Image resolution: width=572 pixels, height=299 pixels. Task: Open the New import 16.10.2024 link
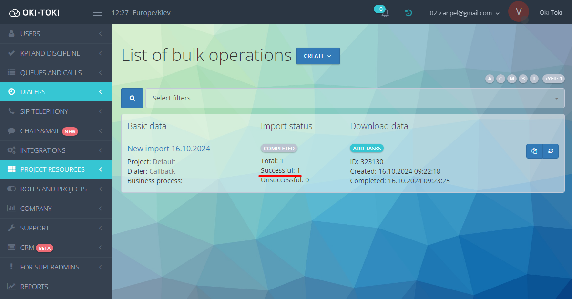click(x=169, y=149)
